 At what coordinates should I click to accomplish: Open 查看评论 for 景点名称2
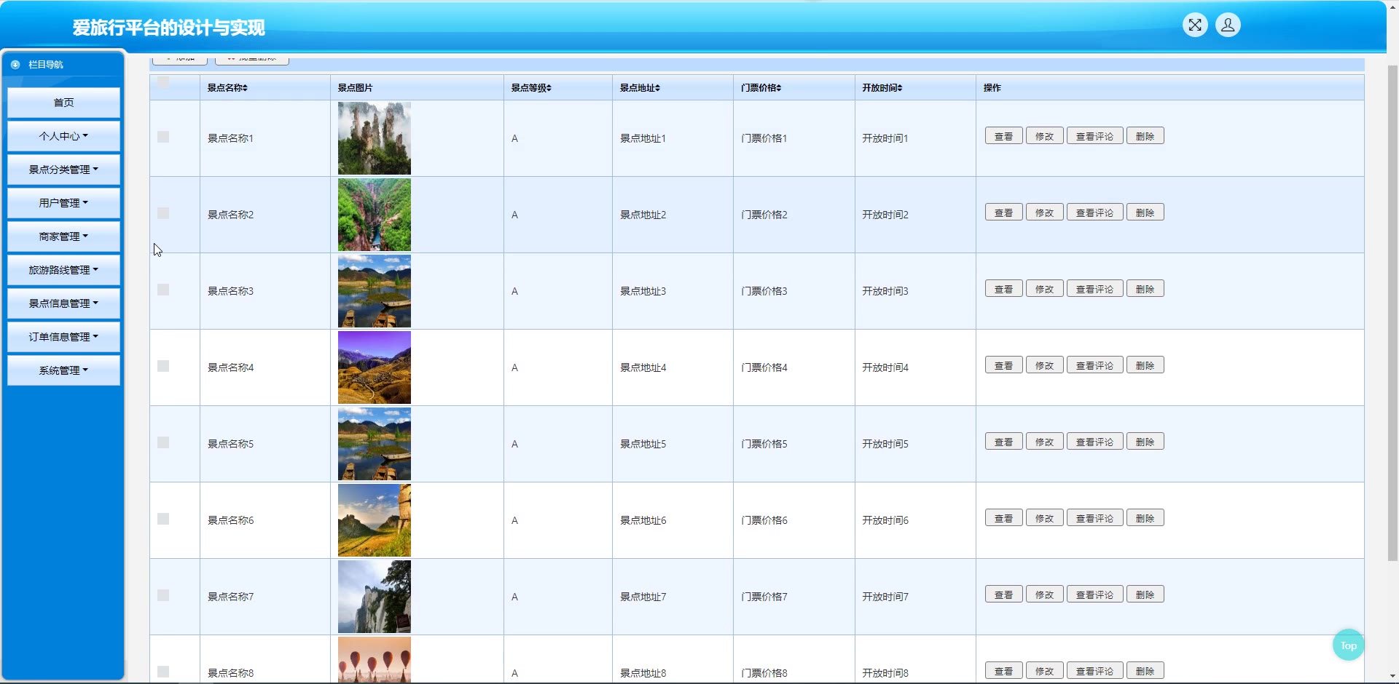pyautogui.click(x=1094, y=212)
